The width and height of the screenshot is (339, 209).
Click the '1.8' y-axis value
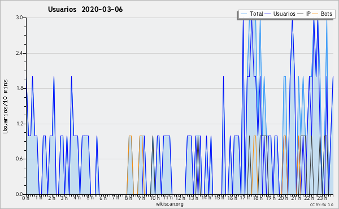click(19, 88)
